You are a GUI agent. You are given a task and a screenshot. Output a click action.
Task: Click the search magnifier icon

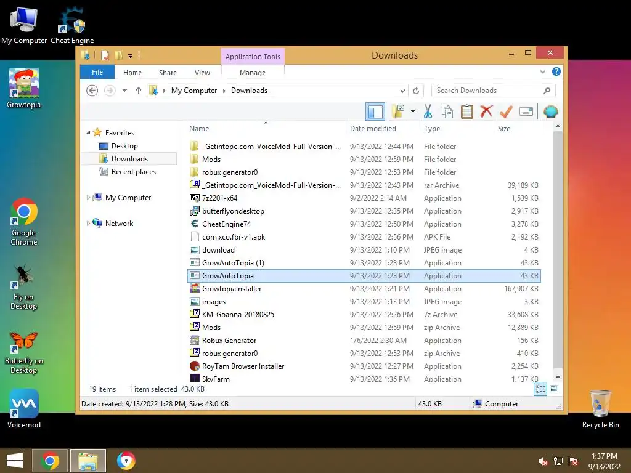(x=547, y=91)
